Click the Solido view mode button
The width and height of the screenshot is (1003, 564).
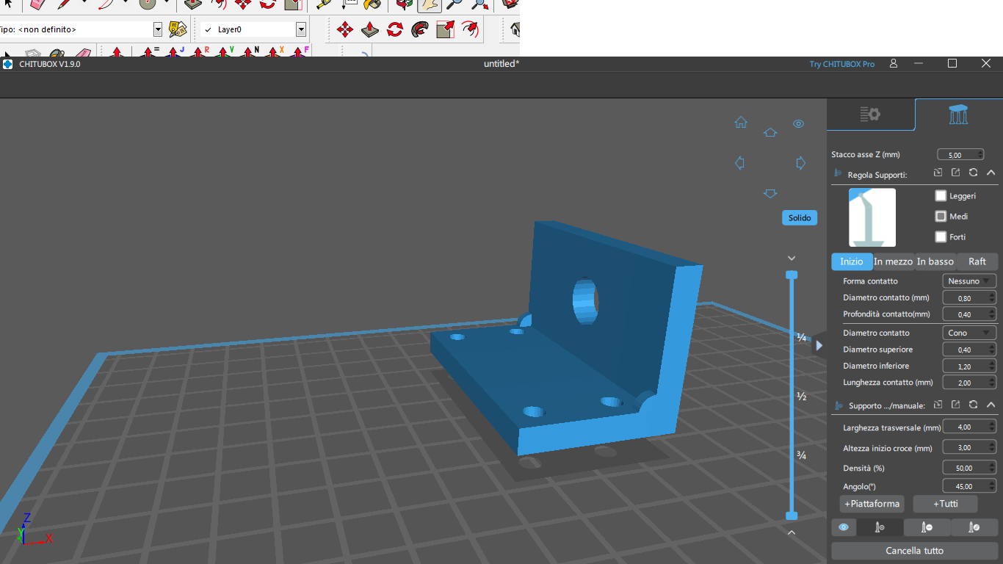coord(800,217)
